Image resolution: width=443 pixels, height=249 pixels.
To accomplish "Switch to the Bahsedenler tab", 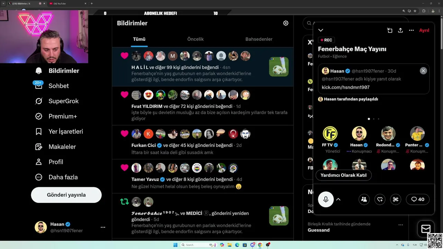I will pyautogui.click(x=259, y=39).
